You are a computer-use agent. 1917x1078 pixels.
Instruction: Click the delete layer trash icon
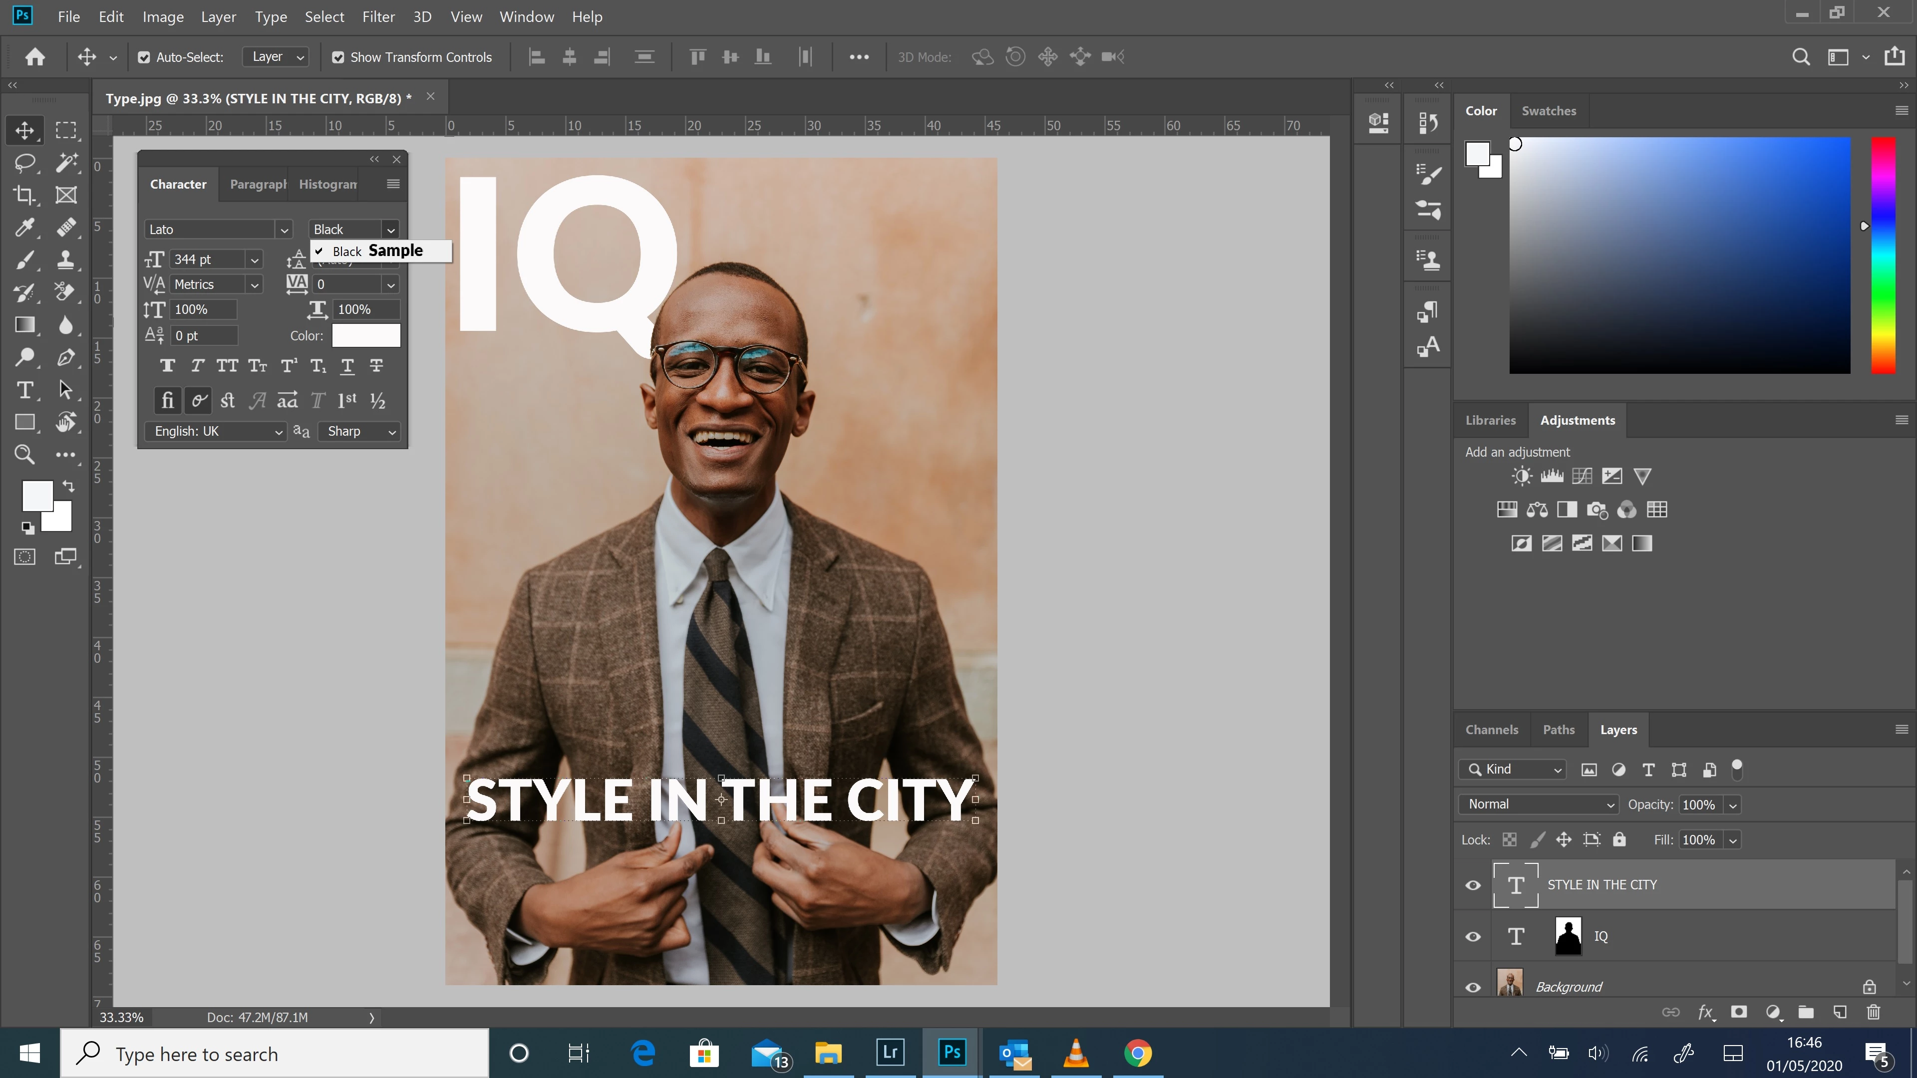[x=1873, y=1012]
